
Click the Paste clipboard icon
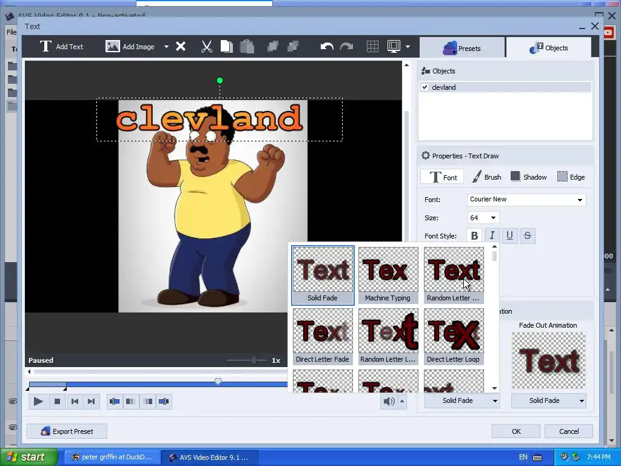(x=247, y=47)
